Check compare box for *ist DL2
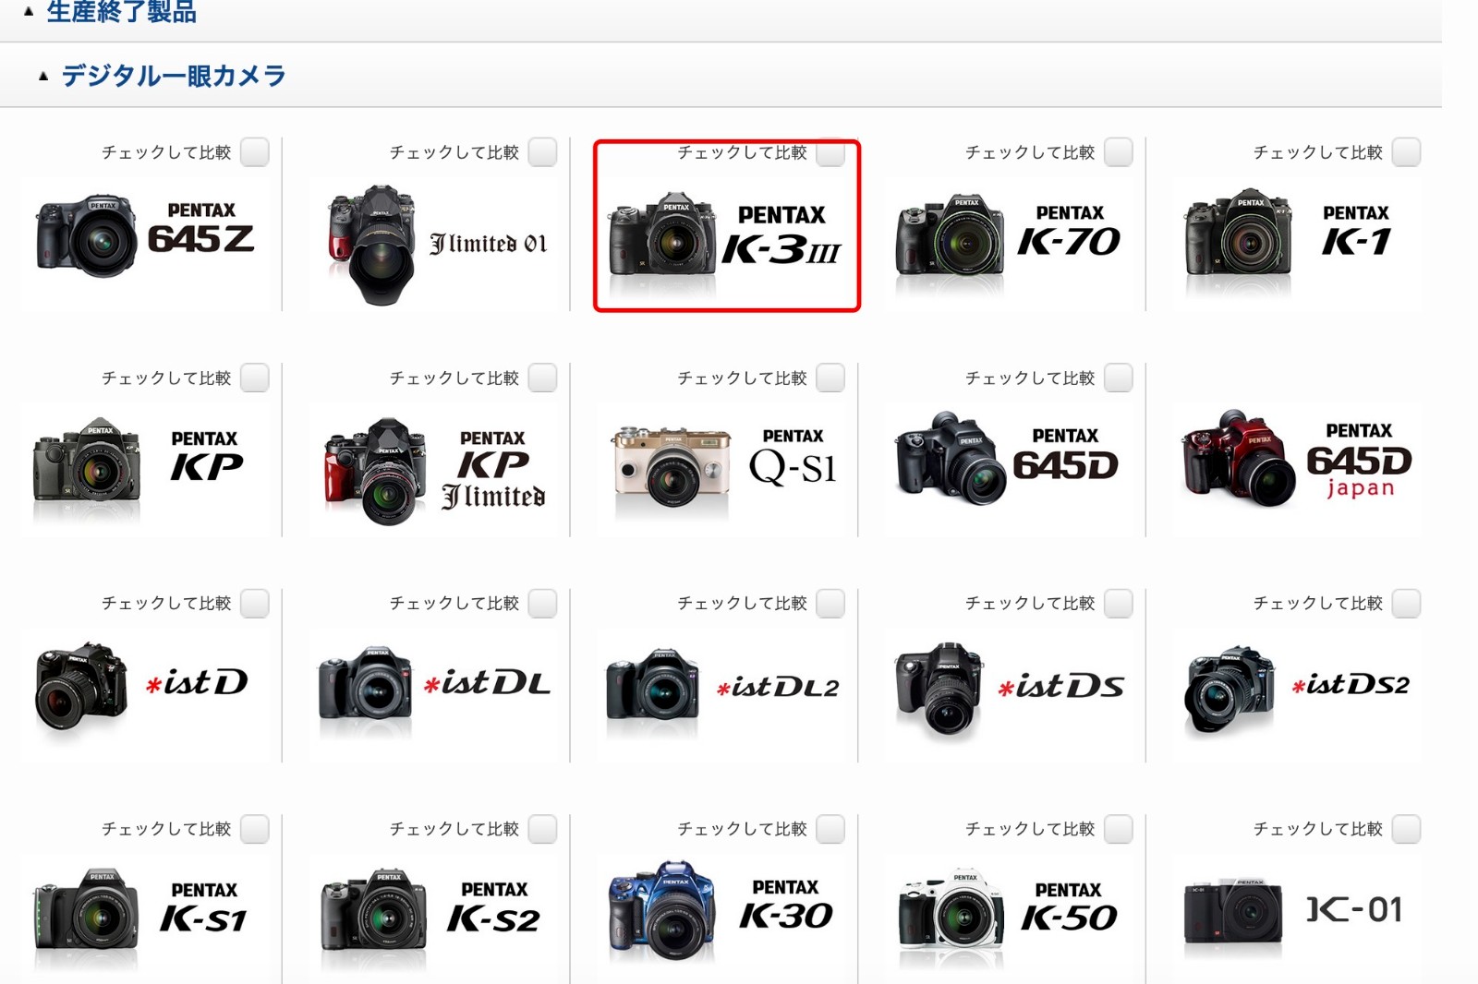Image resolution: width=1478 pixels, height=984 pixels. [x=831, y=604]
